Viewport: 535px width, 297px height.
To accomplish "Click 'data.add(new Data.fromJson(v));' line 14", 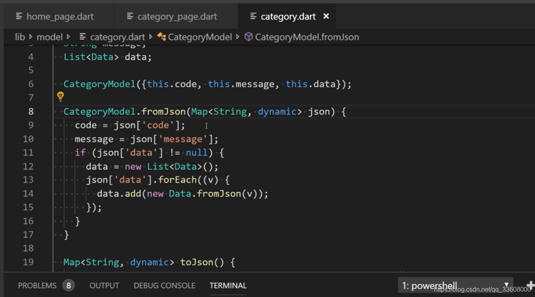I will click(183, 194).
